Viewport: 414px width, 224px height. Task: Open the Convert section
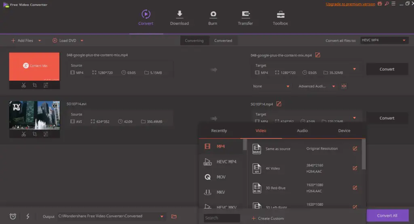(x=146, y=18)
